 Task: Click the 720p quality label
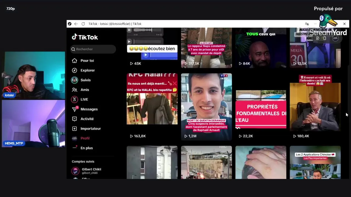pyautogui.click(x=11, y=9)
